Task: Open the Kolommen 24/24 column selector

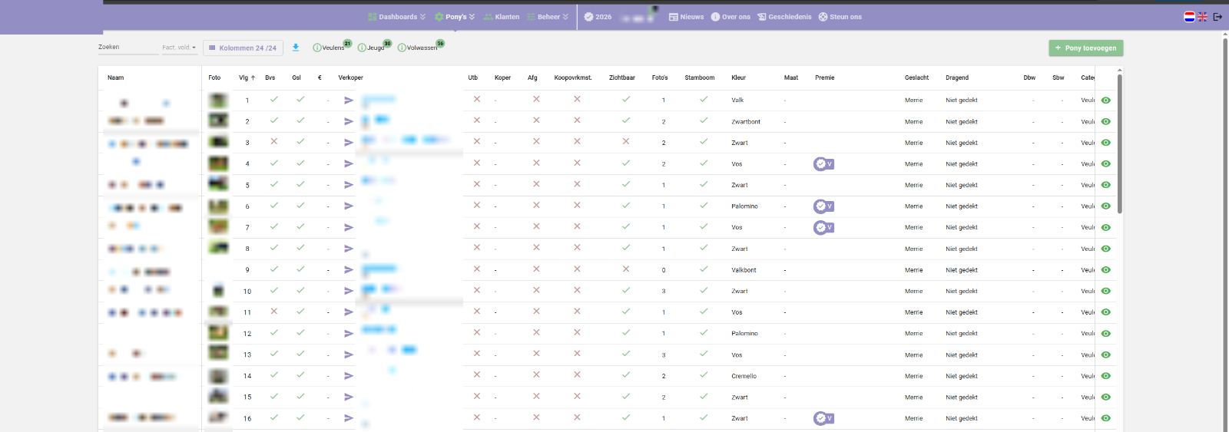Action: [x=243, y=48]
